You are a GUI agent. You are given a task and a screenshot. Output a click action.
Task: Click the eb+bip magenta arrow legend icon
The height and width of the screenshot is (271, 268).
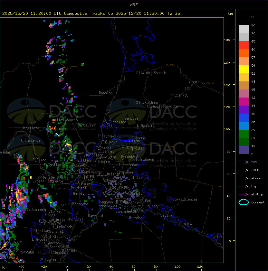[244, 194]
